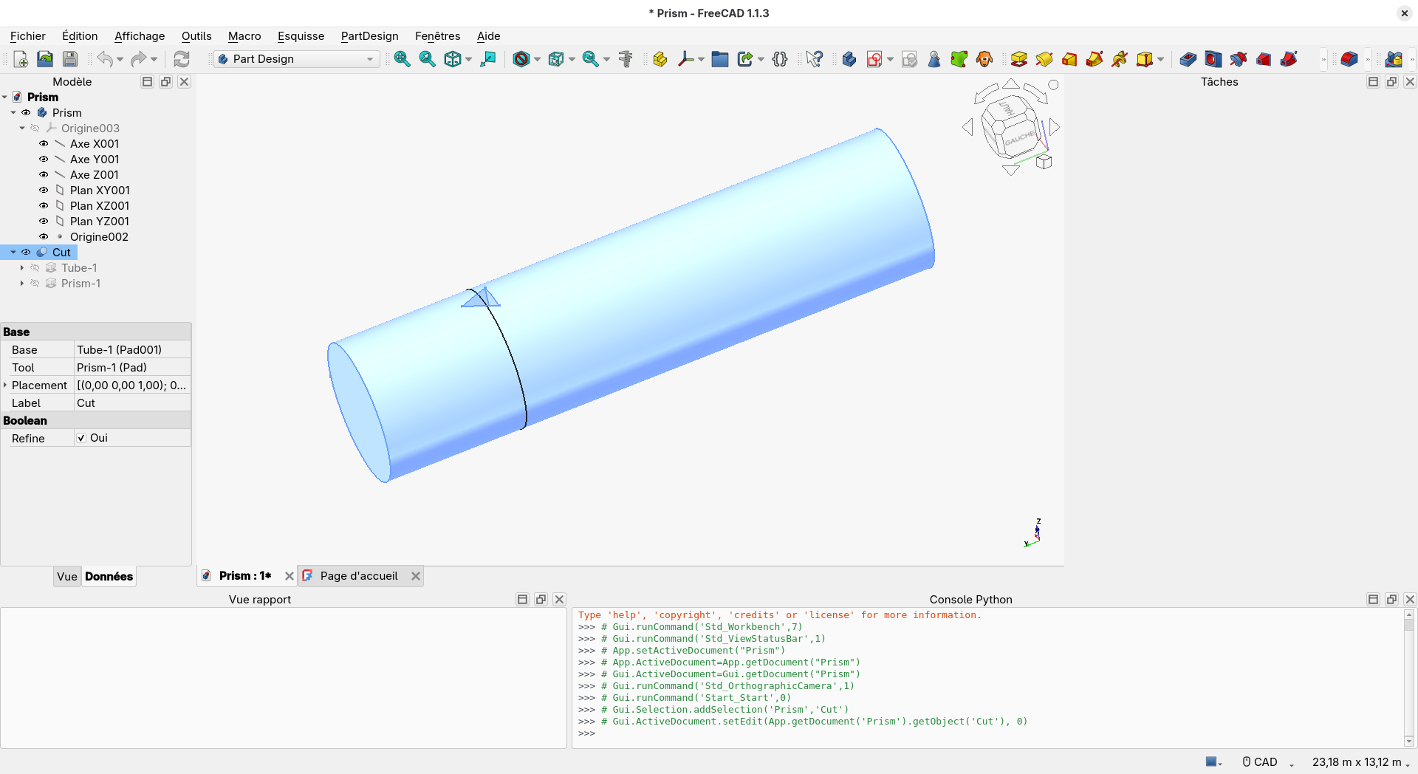1418x774 pixels.
Task: Click the Additive loft icon
Action: (x=1069, y=59)
